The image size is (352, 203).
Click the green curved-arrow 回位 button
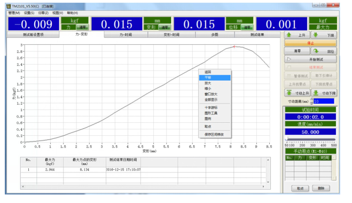324,51
